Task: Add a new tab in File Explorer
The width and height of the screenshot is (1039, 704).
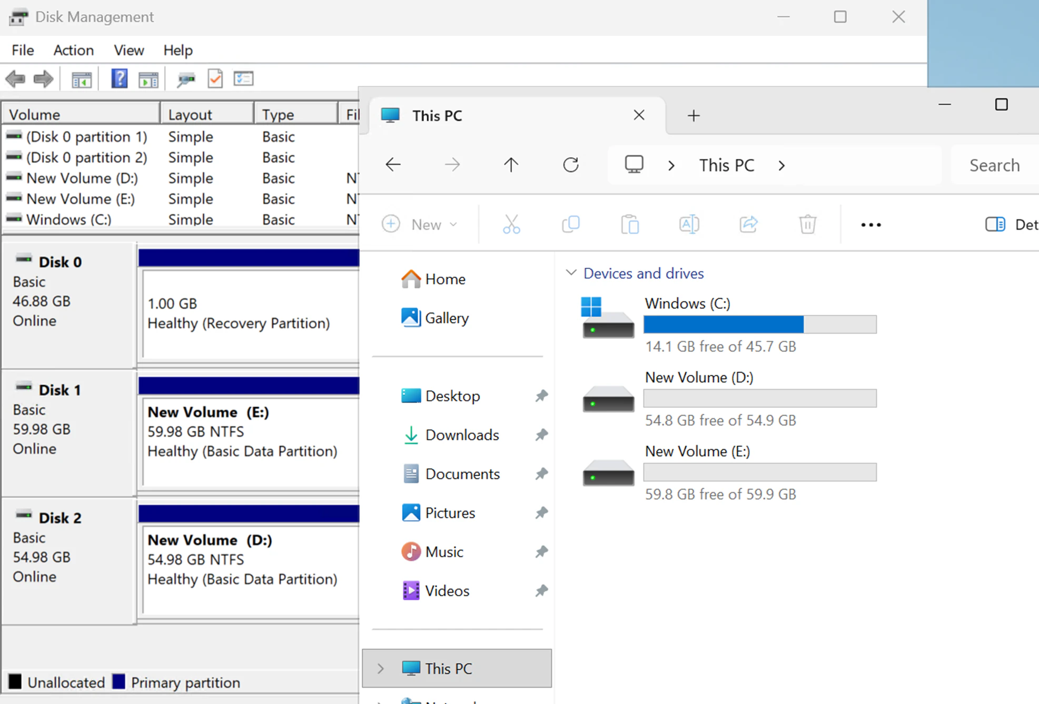Action: (x=694, y=116)
